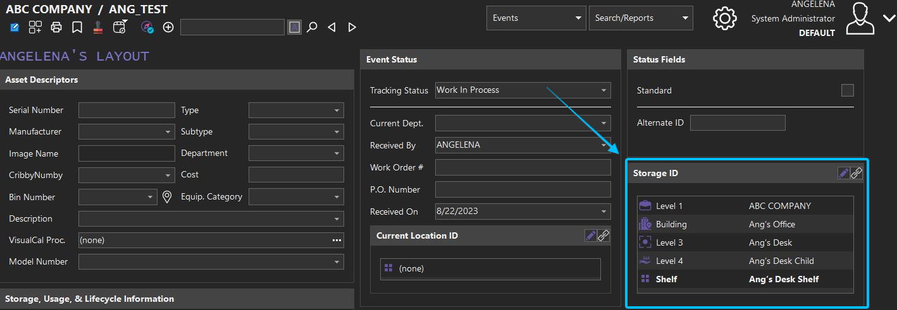Click the plus-circle add icon in toolbar

tap(168, 27)
